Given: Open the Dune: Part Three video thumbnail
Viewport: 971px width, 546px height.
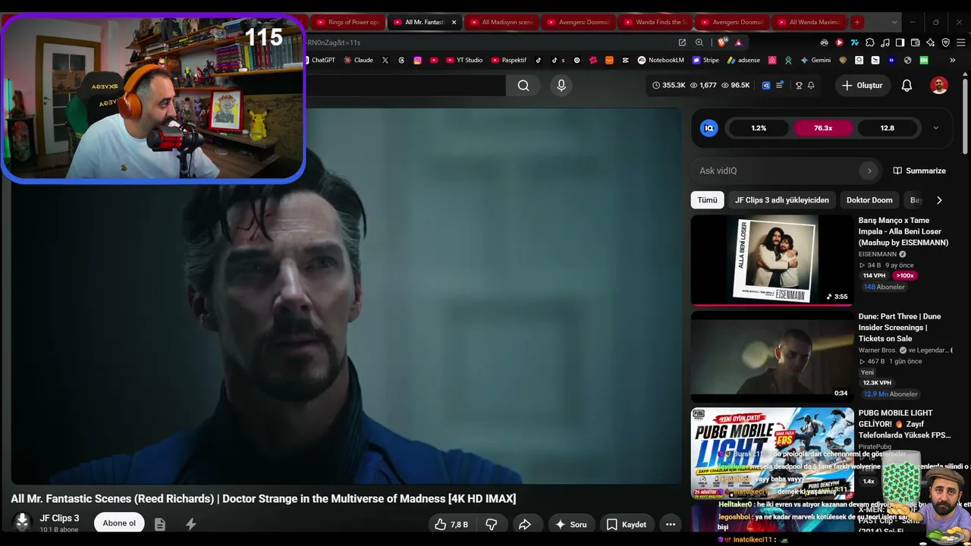Looking at the screenshot, I should point(771,356).
